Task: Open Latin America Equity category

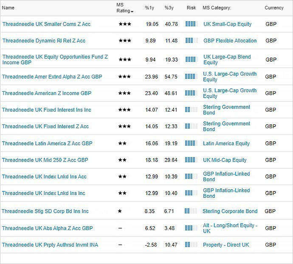Action: coord(226,143)
